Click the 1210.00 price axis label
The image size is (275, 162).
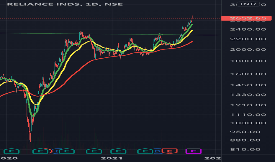[248, 105]
